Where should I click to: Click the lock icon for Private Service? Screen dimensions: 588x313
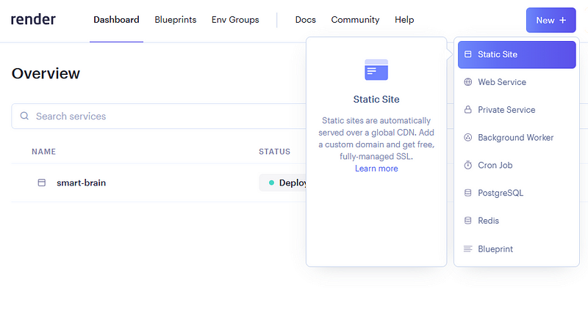tap(467, 109)
